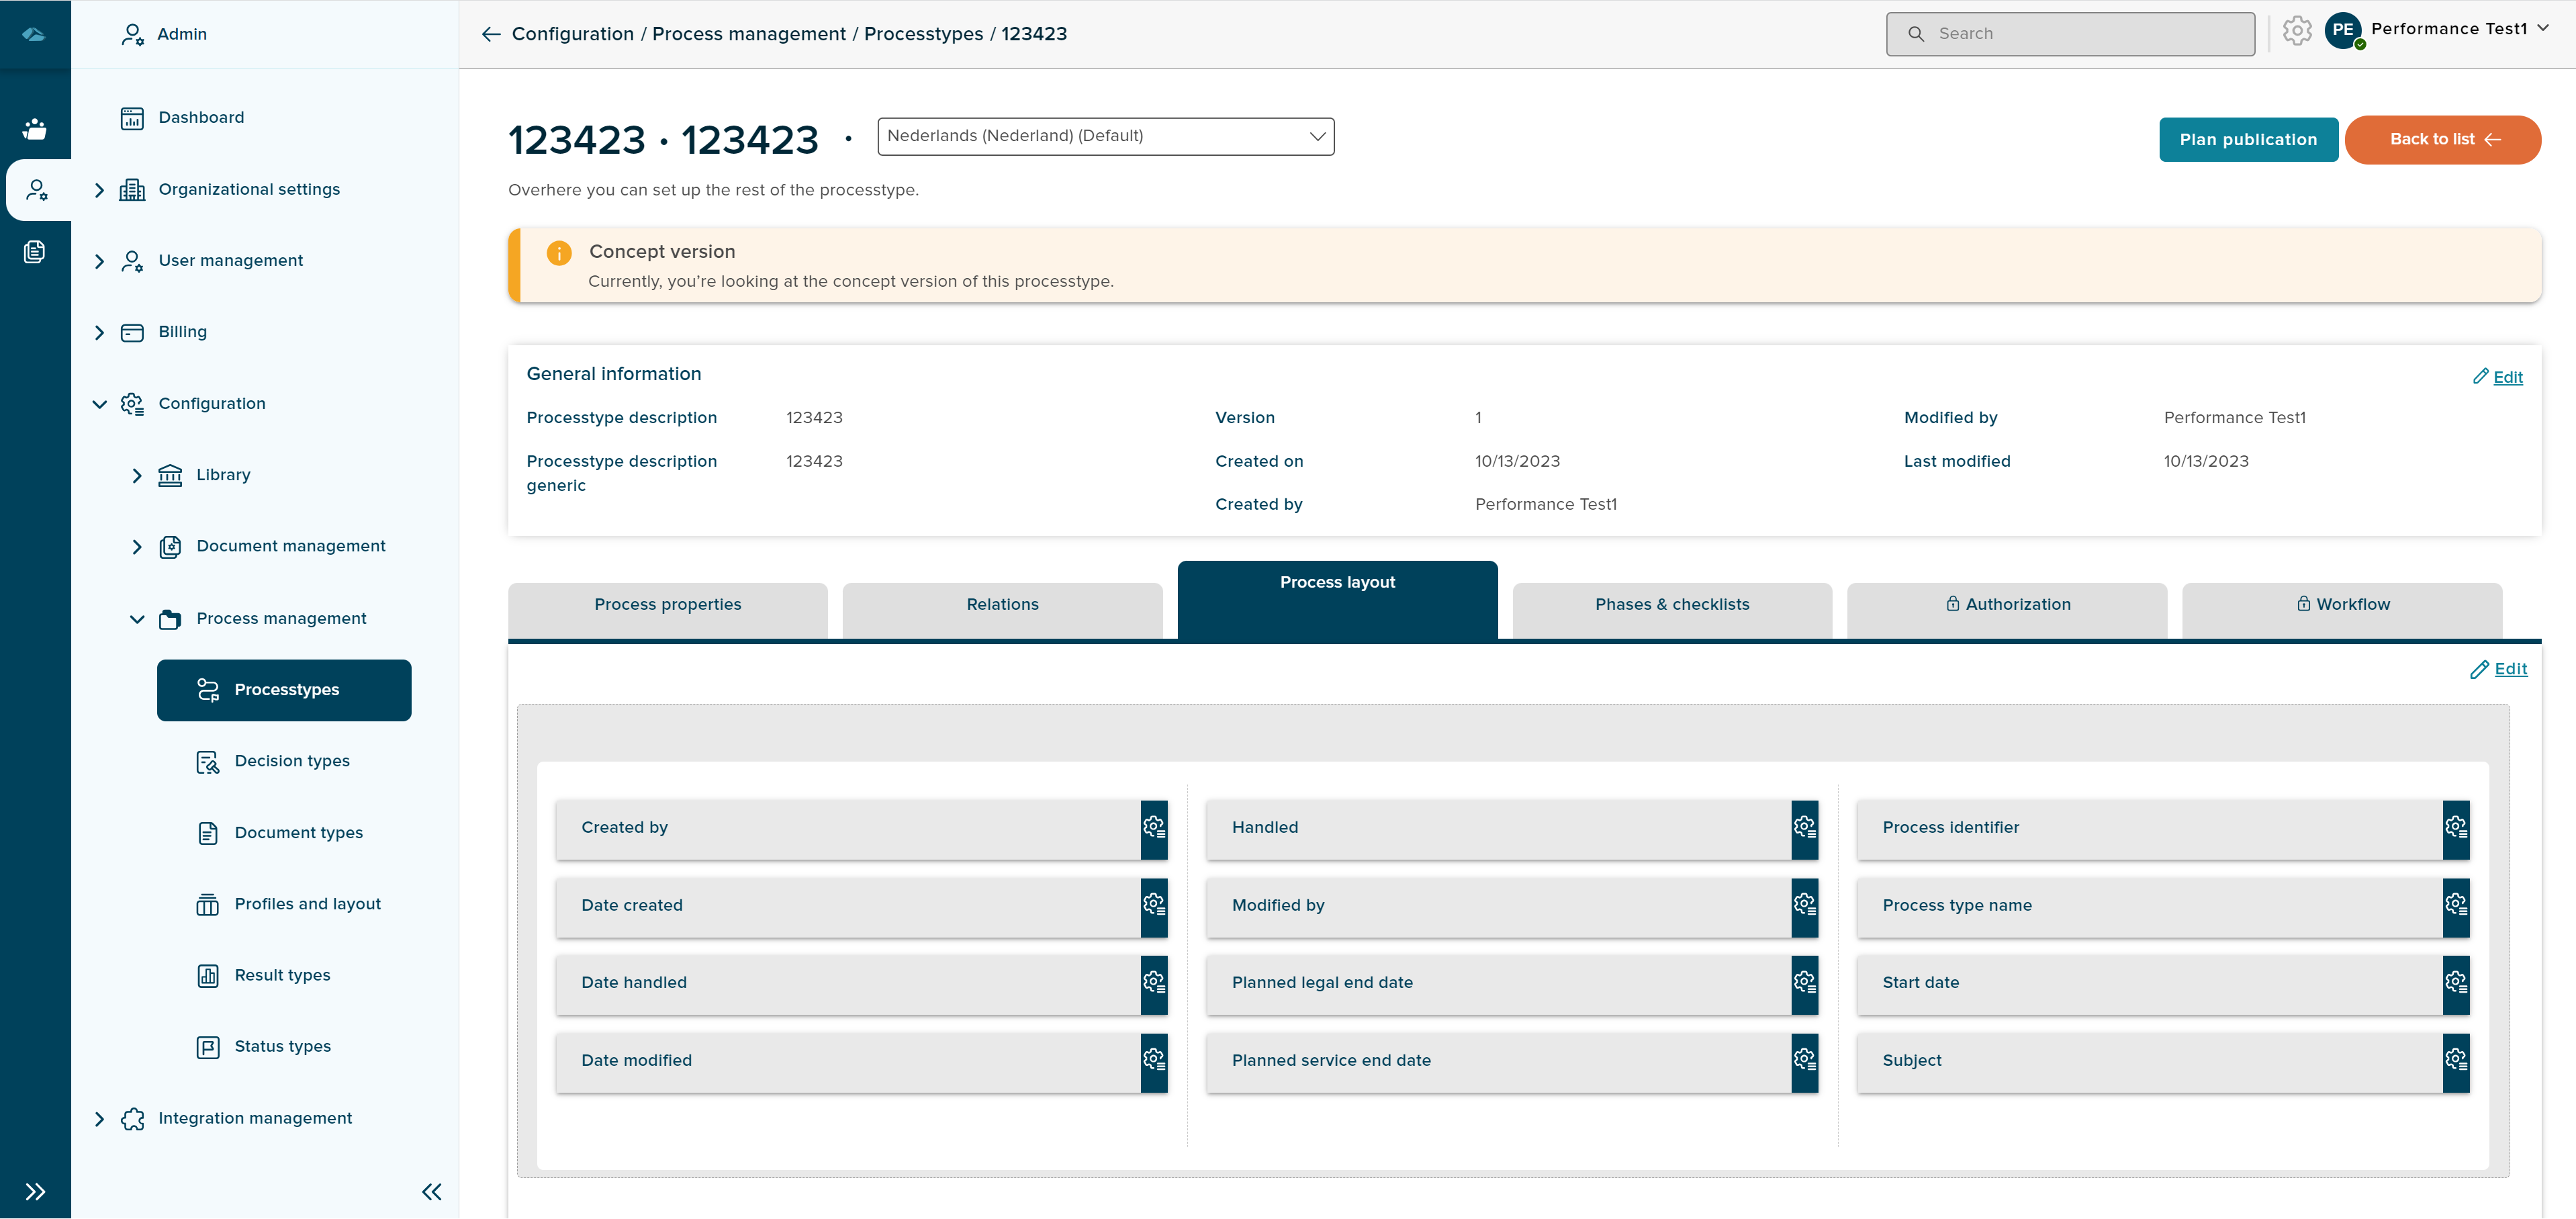Click gear icon on Process identifier row

[x=2455, y=828]
